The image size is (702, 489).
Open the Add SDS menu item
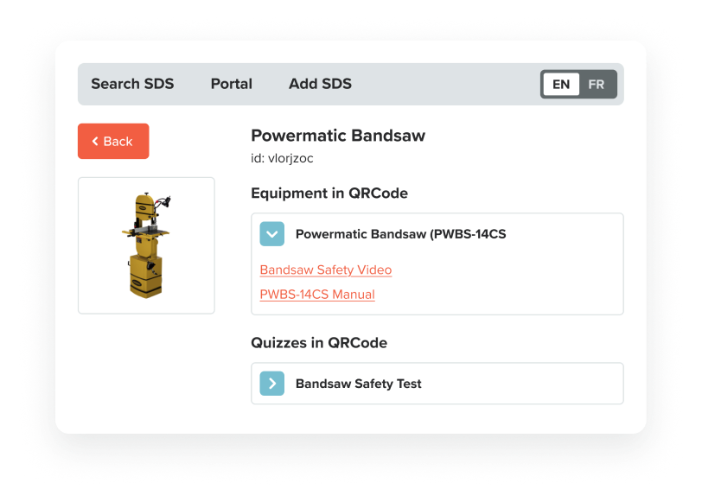click(x=320, y=84)
